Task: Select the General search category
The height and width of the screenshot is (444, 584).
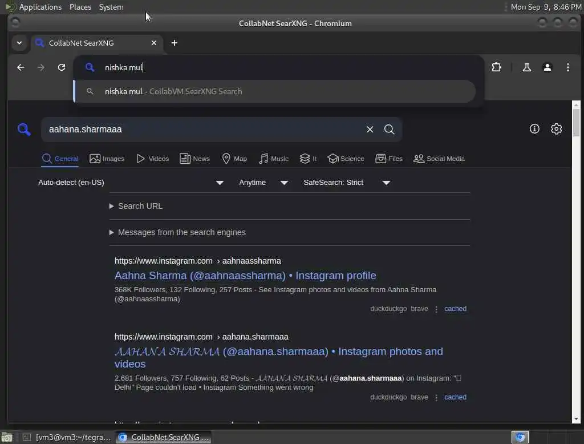Action: (x=60, y=159)
